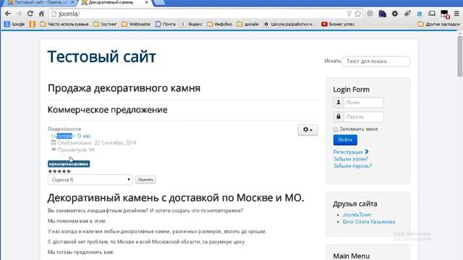Open the 'Webmaster' bookmarks folder
This screenshot has width=463, height=260.
pos(136,24)
